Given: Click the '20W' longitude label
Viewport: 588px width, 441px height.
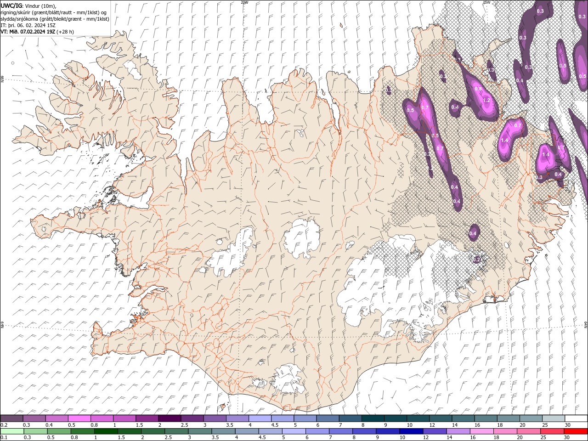Looking at the screenshot, I should click(x=244, y=2).
